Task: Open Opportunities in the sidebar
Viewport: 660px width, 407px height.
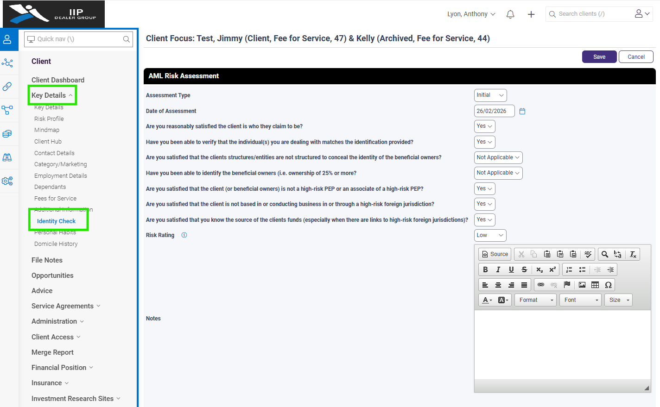Action: [x=52, y=276]
